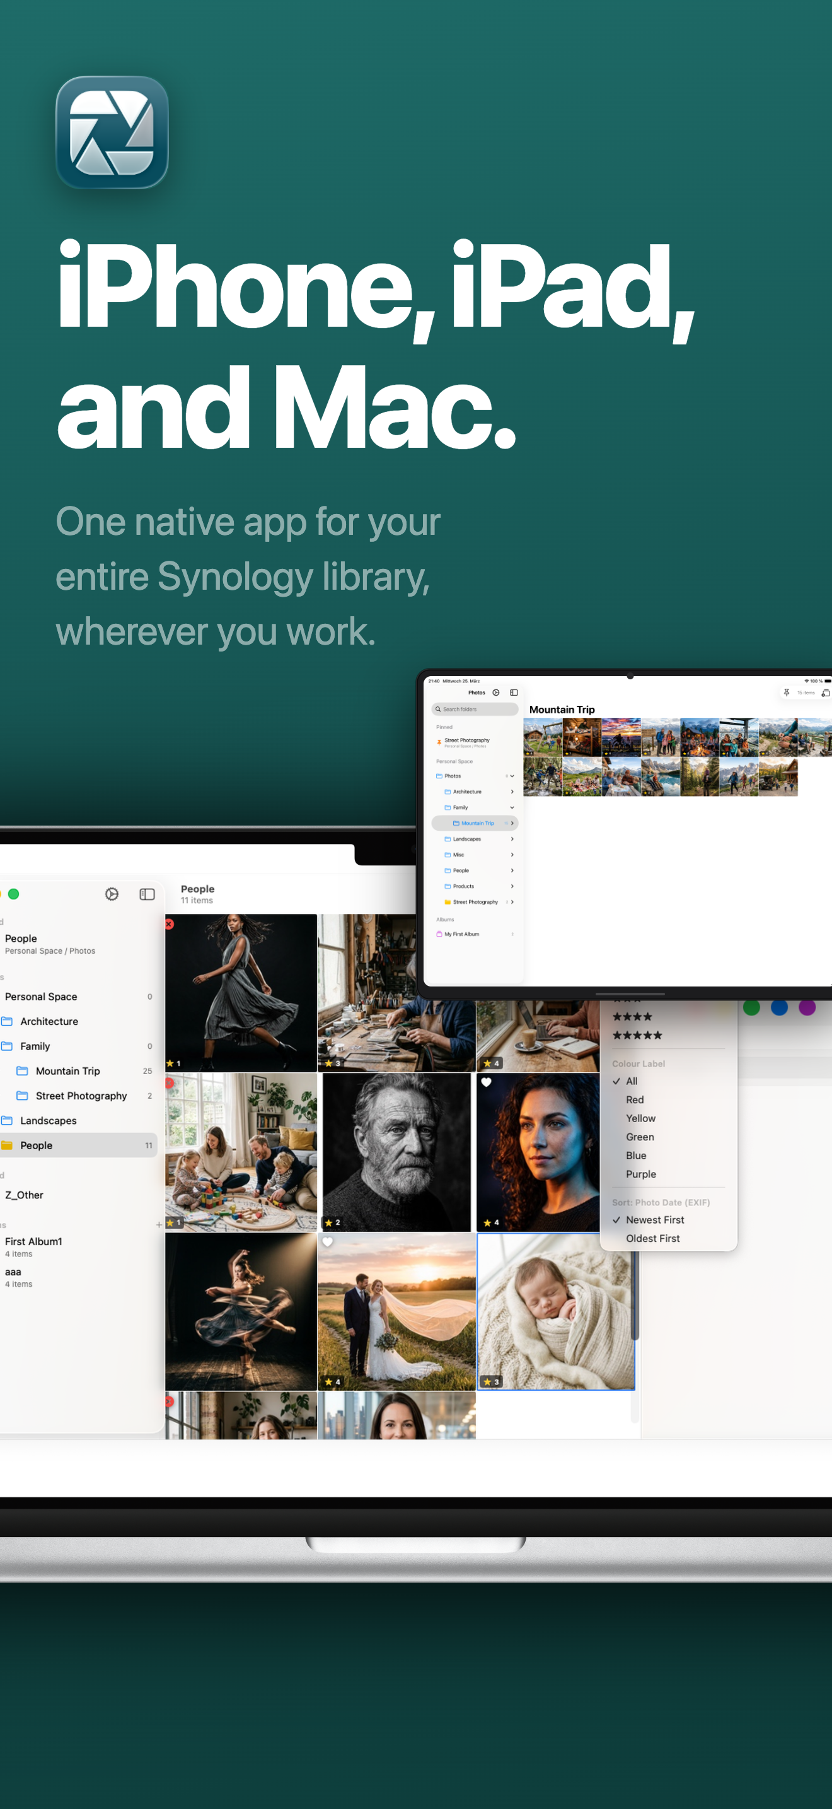Choose five-star rating filter
This screenshot has width=832, height=1809.
pos(637,1035)
